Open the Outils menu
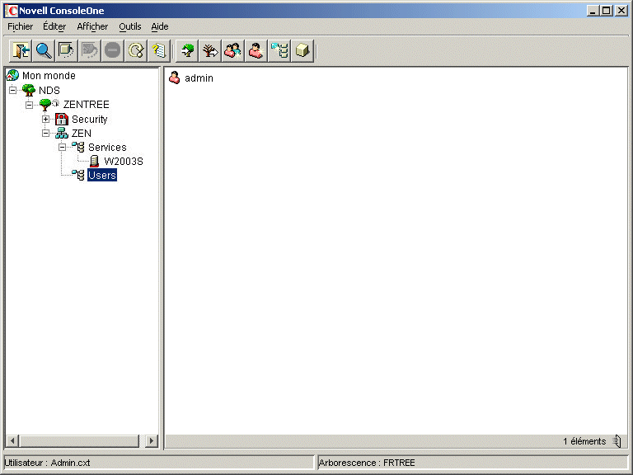The width and height of the screenshot is (633, 475). 130,26
